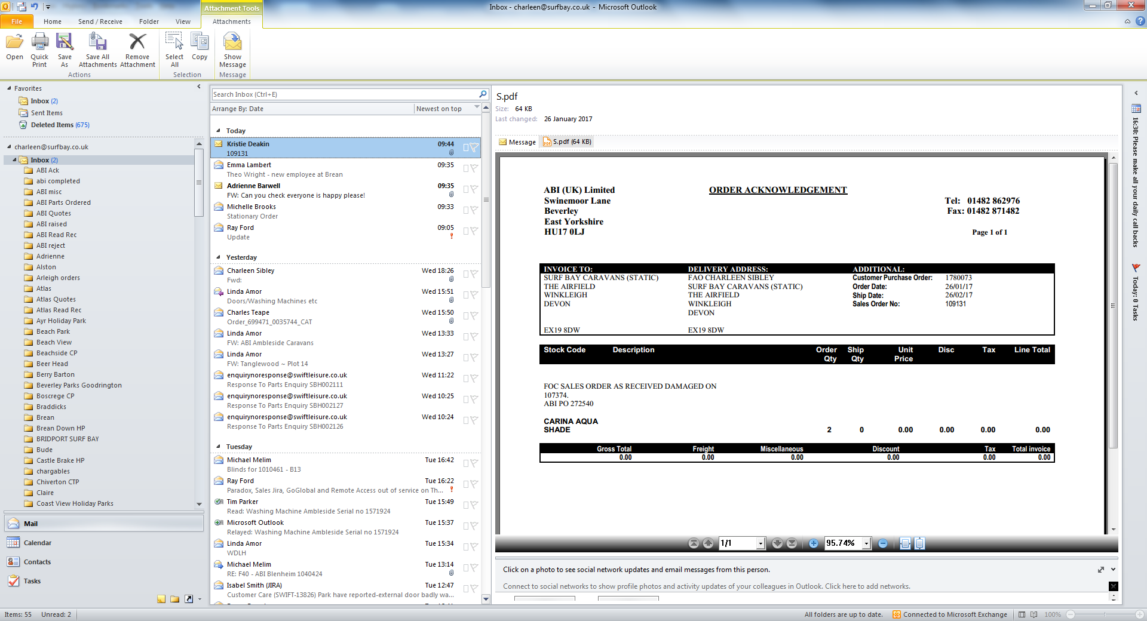Collapse the Favorites folder section
This screenshot has height=621, width=1147.
coord(9,88)
